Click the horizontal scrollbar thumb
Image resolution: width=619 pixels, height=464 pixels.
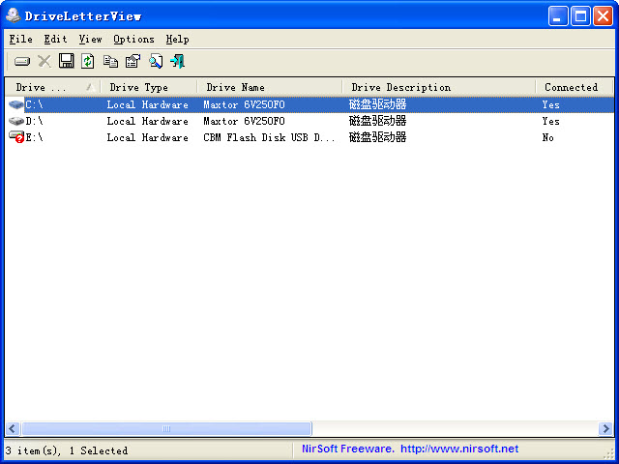(166, 428)
